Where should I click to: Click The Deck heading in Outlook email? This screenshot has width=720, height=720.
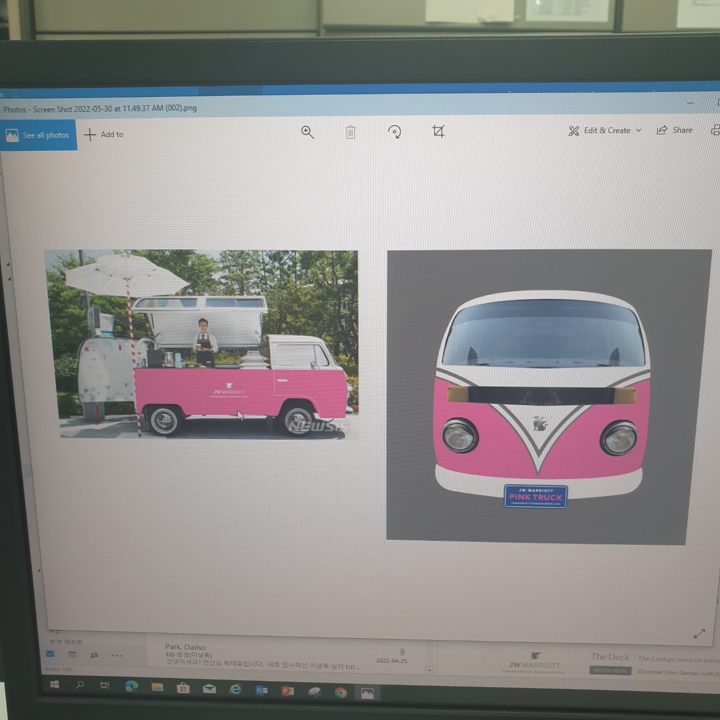tap(609, 657)
